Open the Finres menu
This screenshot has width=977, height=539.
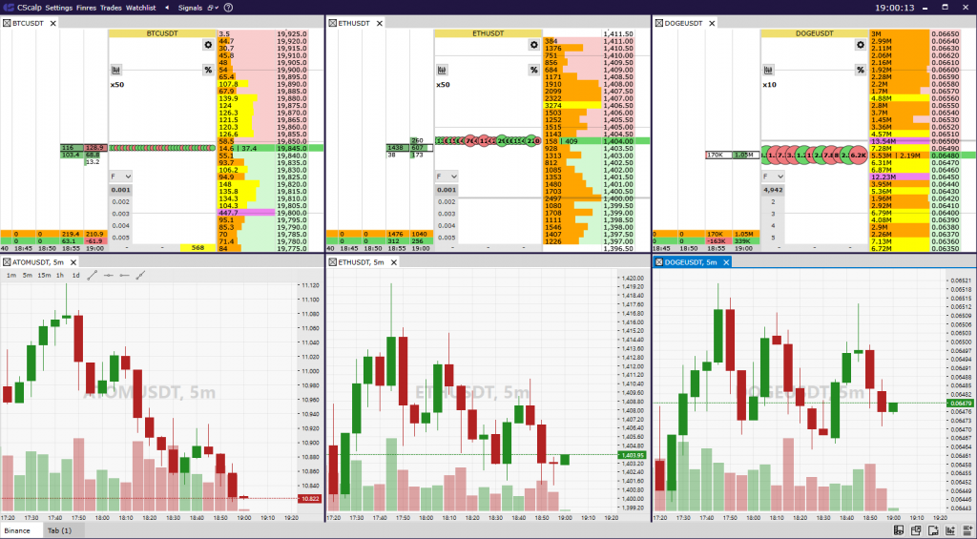86,8
